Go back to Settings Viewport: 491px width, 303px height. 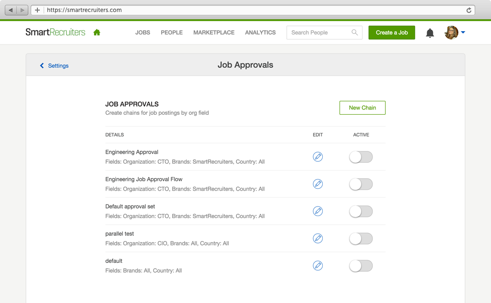click(x=54, y=66)
